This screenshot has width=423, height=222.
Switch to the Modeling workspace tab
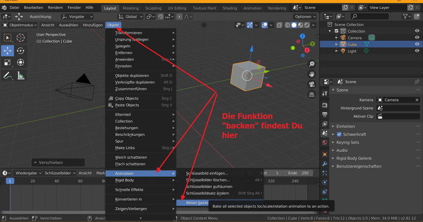(x=131, y=8)
